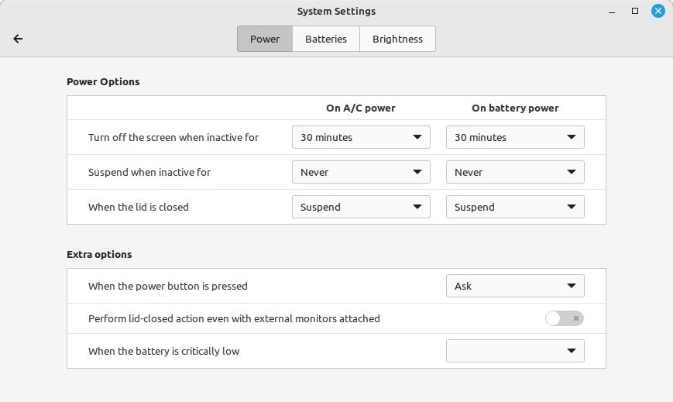The width and height of the screenshot is (673, 402).
Task: Click the System Settings title text
Action: pyautogui.click(x=336, y=11)
